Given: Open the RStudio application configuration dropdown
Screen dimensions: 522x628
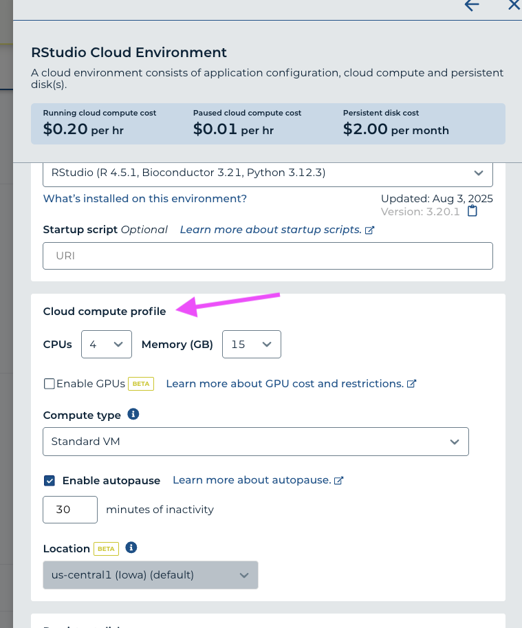Looking at the screenshot, I should pos(268,173).
